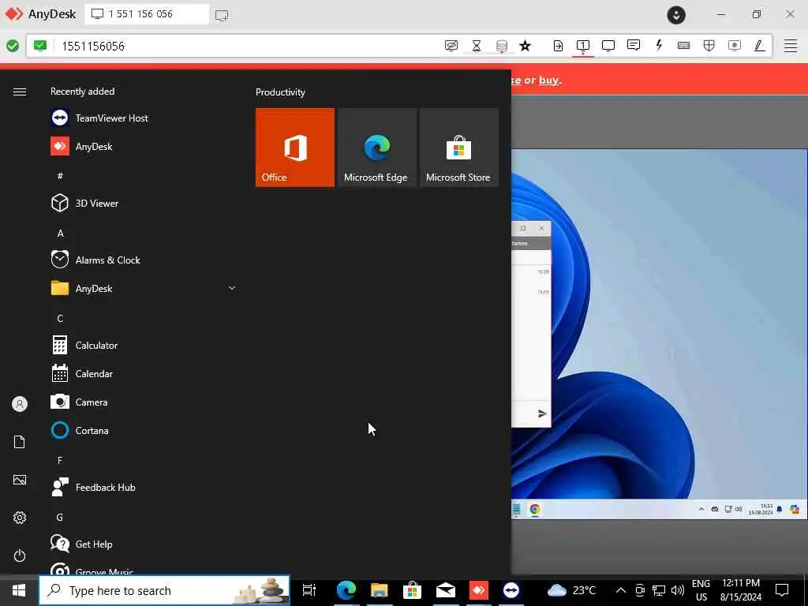Image resolution: width=808 pixels, height=606 pixels.
Task: Open Microsoft Store on the taskbar
Action: click(412, 590)
